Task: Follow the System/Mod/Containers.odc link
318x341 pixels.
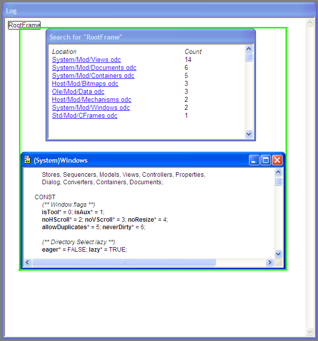Action: click(93, 76)
